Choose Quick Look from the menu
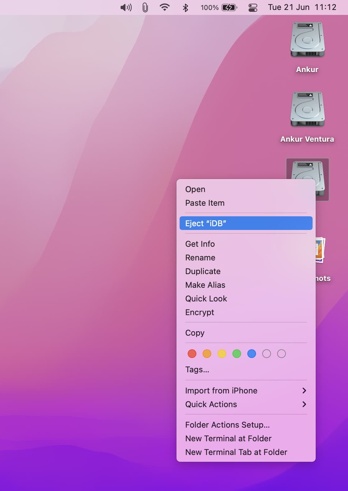348x491 pixels. (x=246, y=299)
